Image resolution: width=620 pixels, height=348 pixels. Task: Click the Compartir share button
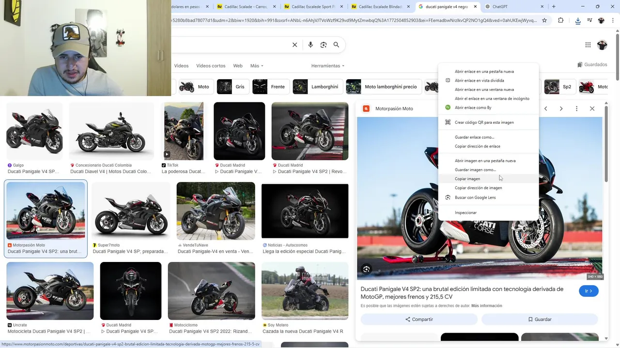point(419,319)
